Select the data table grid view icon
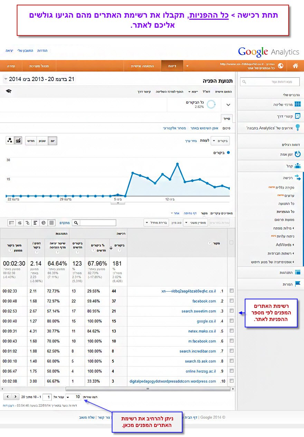This screenshot has width=304, height=437. 51,223
